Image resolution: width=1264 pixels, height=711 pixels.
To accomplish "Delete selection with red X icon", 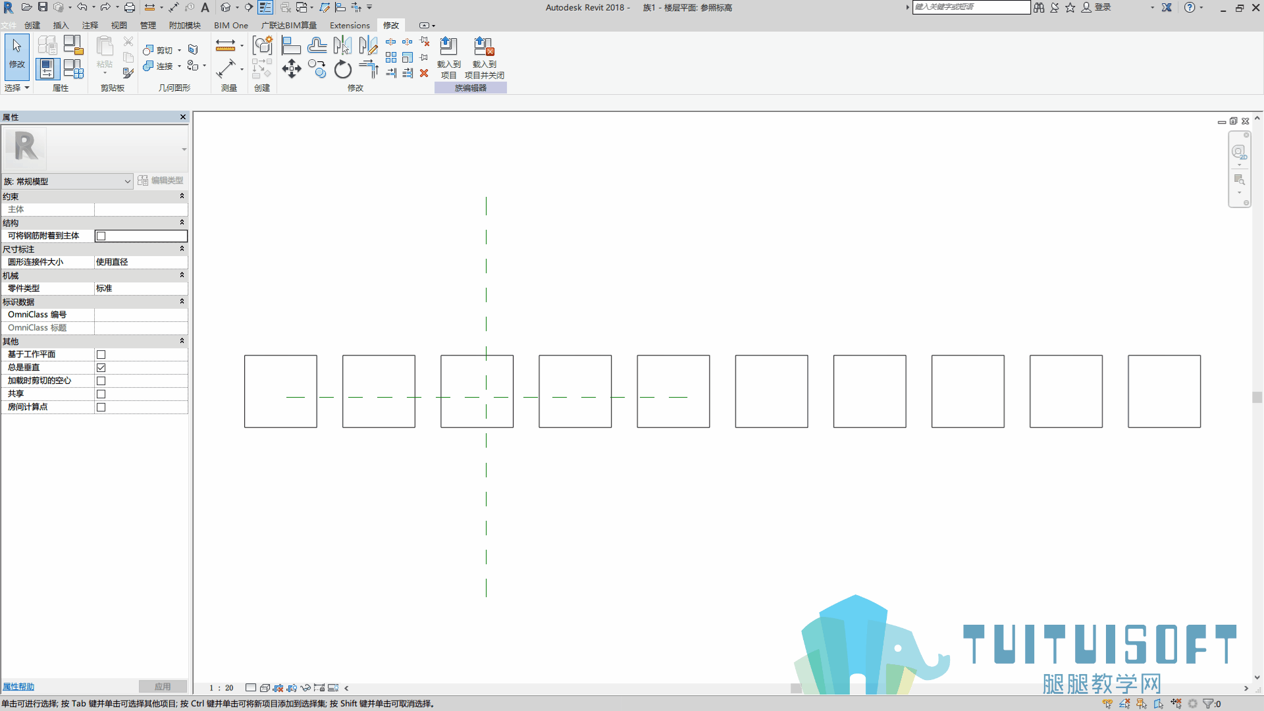I will (x=425, y=73).
